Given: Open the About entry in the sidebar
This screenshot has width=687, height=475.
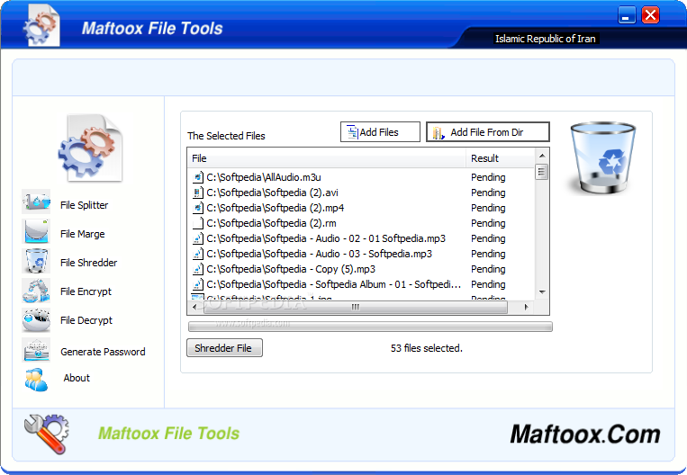Looking at the screenshot, I should point(77,378).
